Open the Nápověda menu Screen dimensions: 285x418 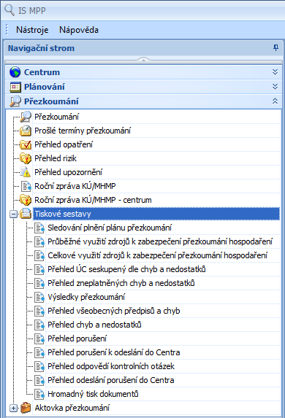(x=79, y=30)
